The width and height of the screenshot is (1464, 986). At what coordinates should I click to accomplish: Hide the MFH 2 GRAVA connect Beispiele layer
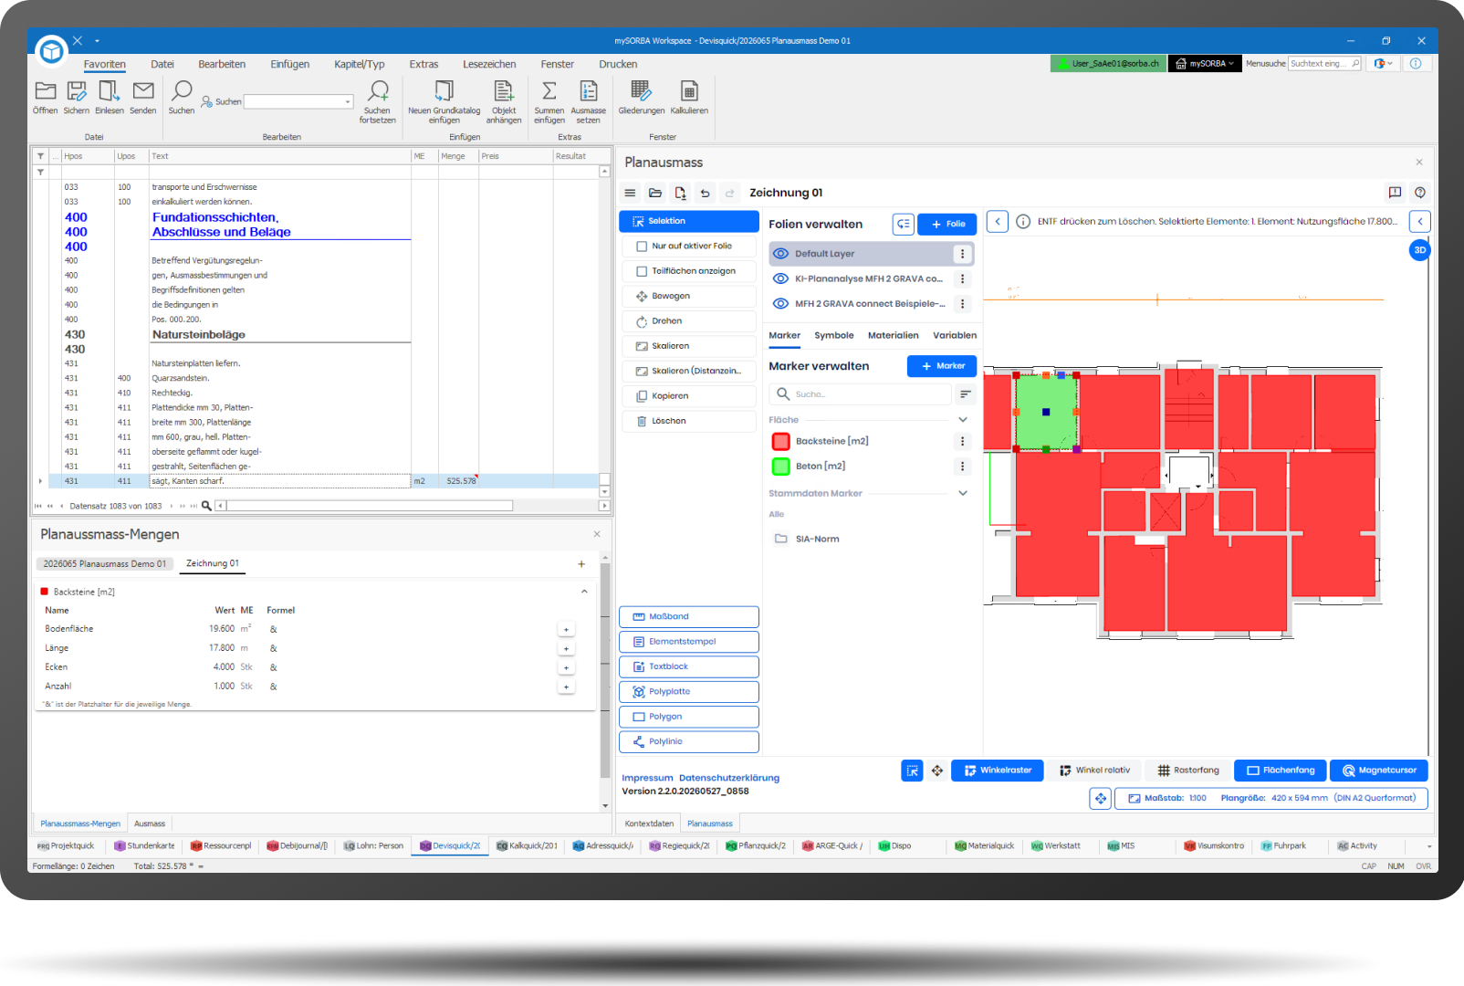[781, 304]
